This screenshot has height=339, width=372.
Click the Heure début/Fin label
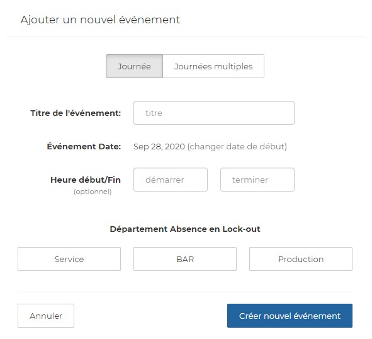pos(86,180)
